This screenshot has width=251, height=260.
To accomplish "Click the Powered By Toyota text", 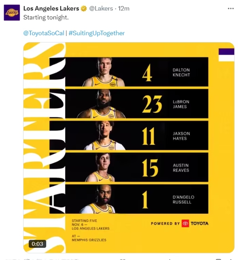I will (x=180, y=223).
